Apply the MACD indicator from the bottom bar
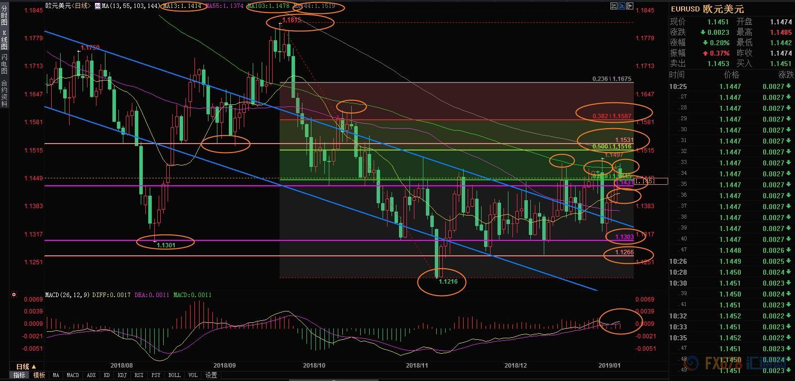 73,376
